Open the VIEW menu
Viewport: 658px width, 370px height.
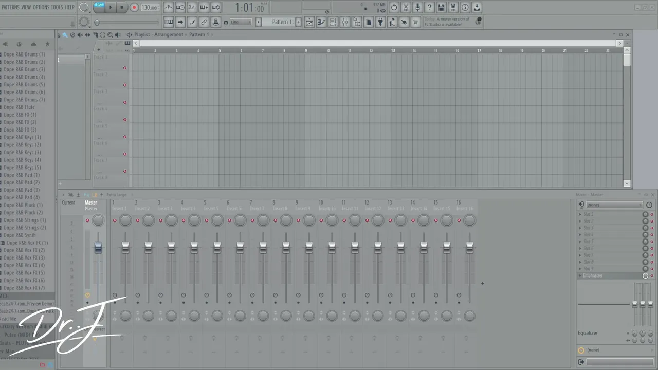(26, 7)
